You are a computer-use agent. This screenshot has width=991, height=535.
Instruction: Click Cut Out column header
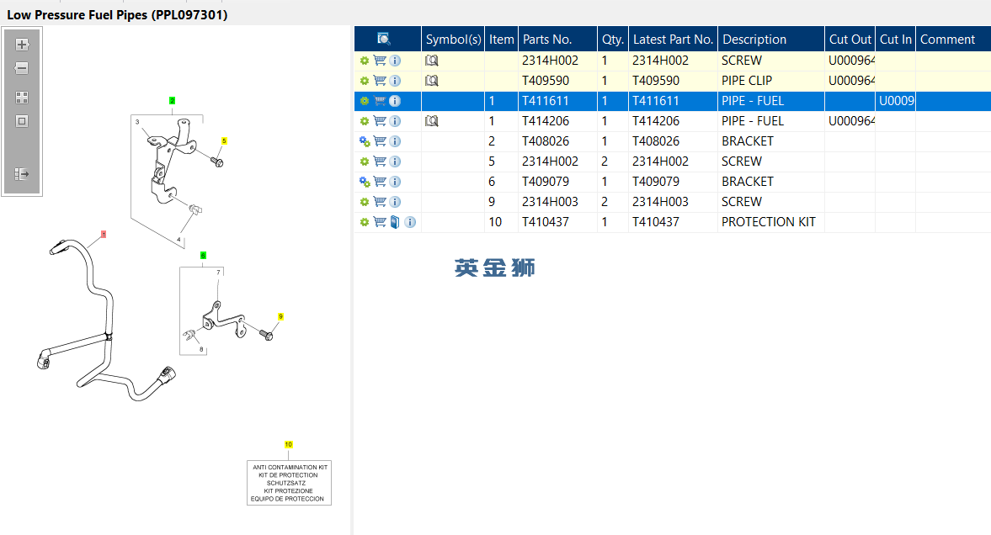(x=850, y=40)
